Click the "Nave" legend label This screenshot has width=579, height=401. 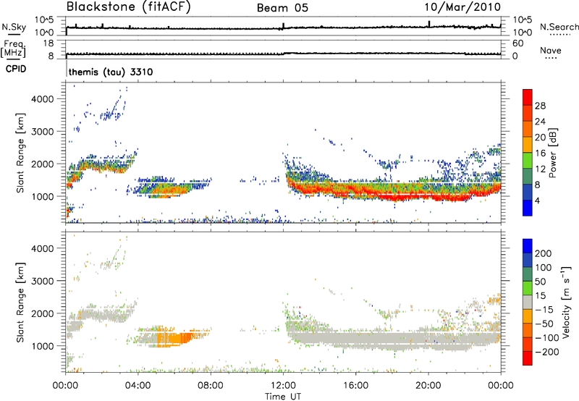point(551,50)
